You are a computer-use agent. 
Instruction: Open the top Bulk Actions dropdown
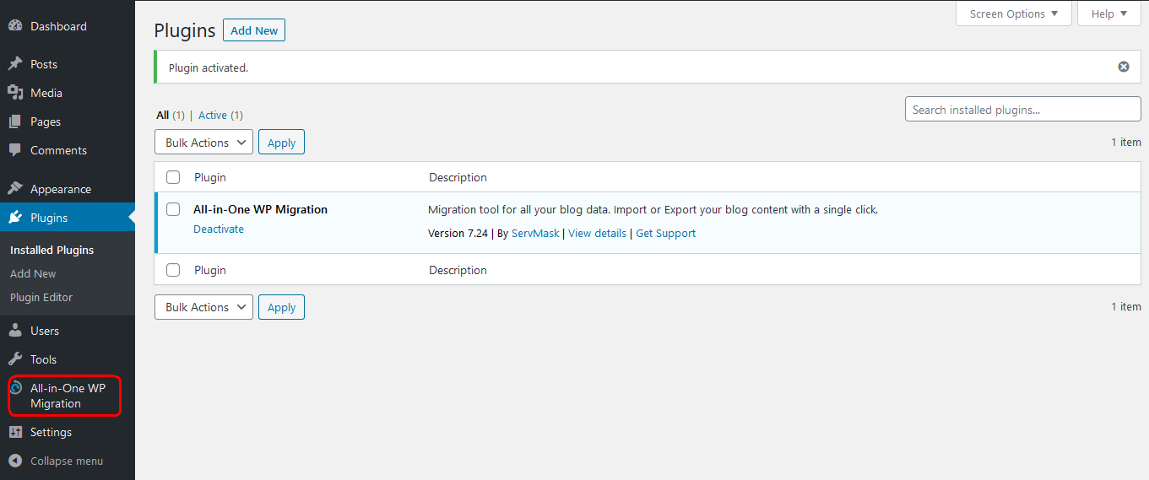click(203, 143)
